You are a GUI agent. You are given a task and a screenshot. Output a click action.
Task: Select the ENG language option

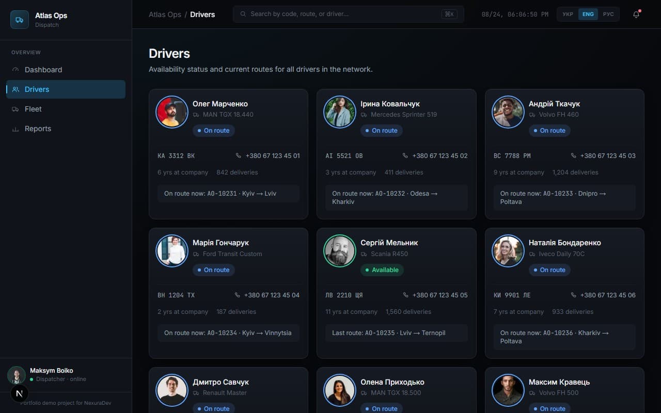tap(588, 14)
